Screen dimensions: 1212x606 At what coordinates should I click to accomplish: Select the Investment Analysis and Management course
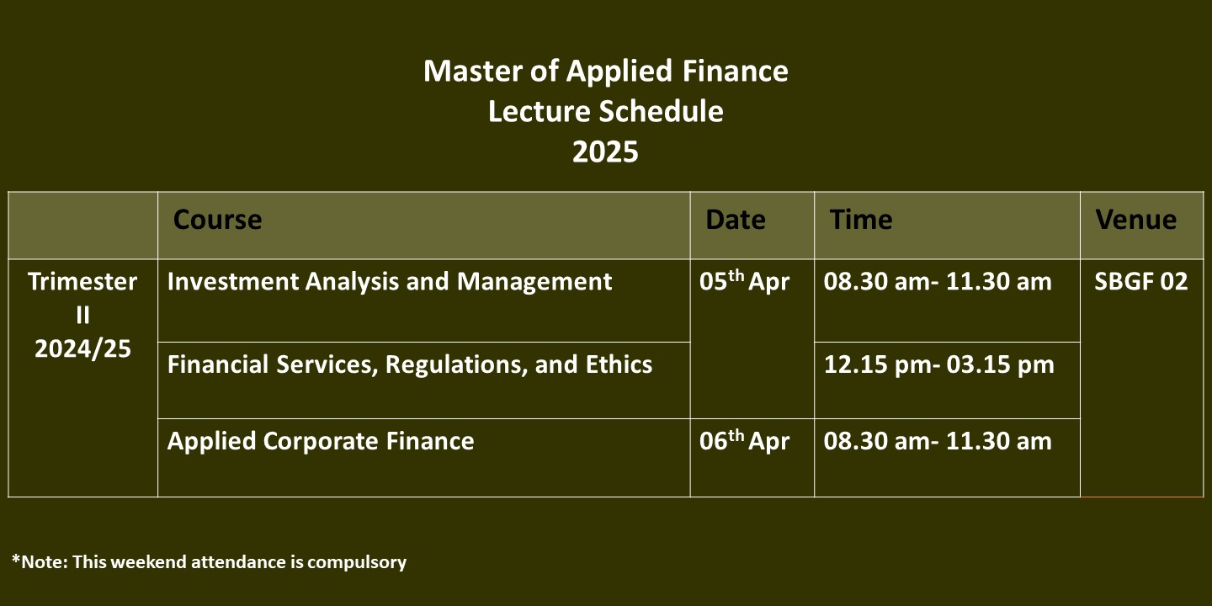click(390, 281)
